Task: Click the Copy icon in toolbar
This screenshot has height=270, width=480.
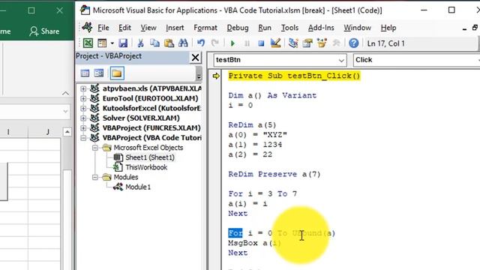Action: coord(155,43)
